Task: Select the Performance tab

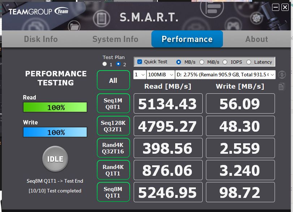Action: click(x=187, y=39)
